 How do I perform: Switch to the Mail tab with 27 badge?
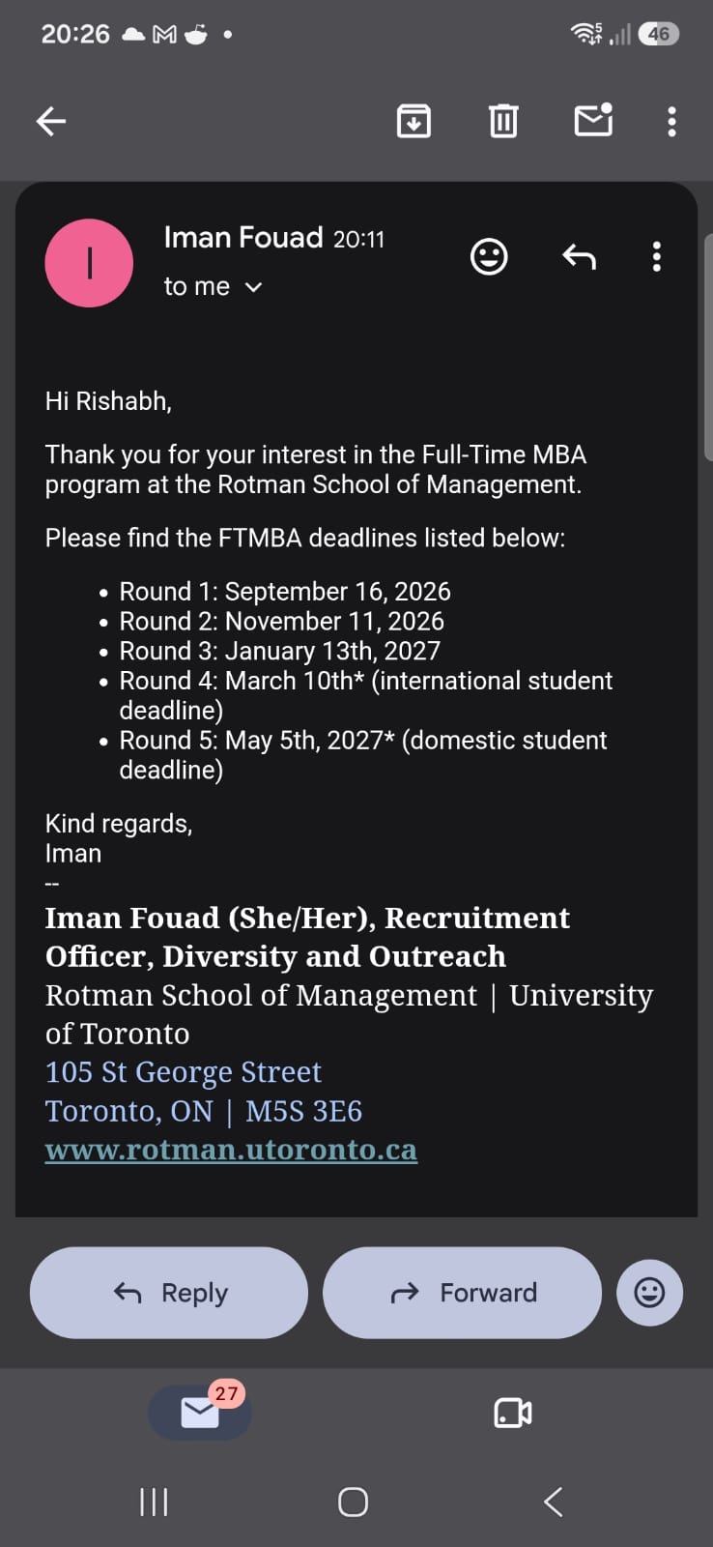200,1412
